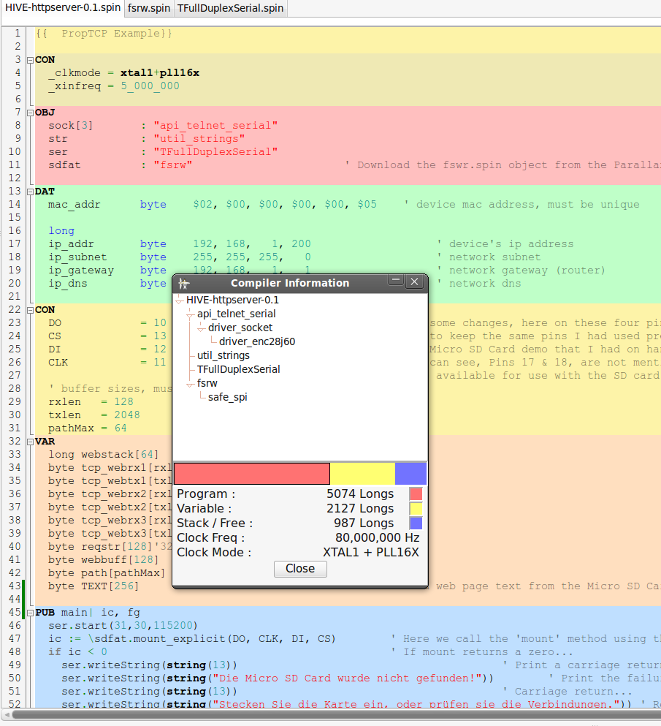Collapse the DAT section fold marker
Screen dimensions: 661x726
point(30,192)
